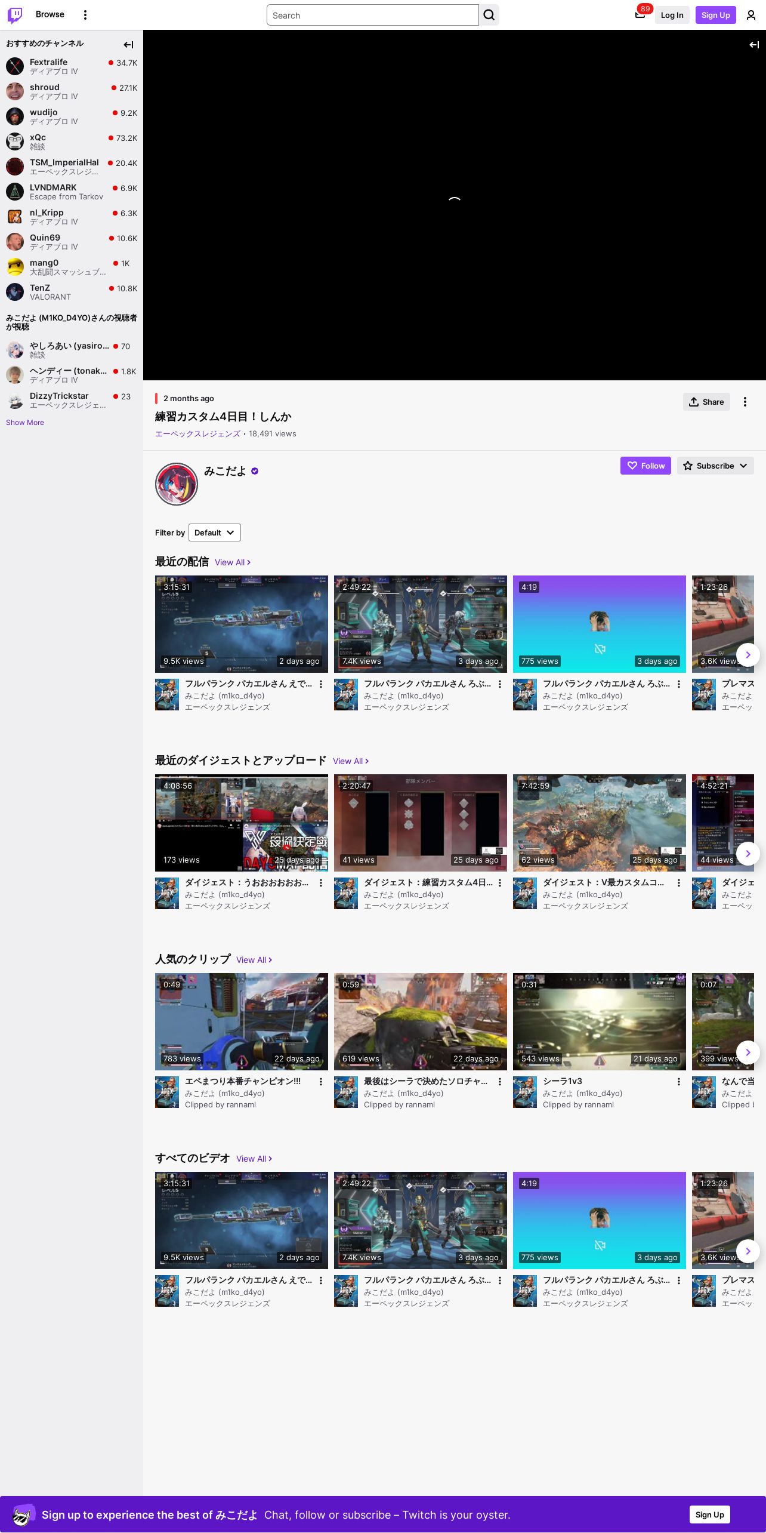The image size is (766, 1533).
Task: Click the black video player area
Action: click(455, 205)
